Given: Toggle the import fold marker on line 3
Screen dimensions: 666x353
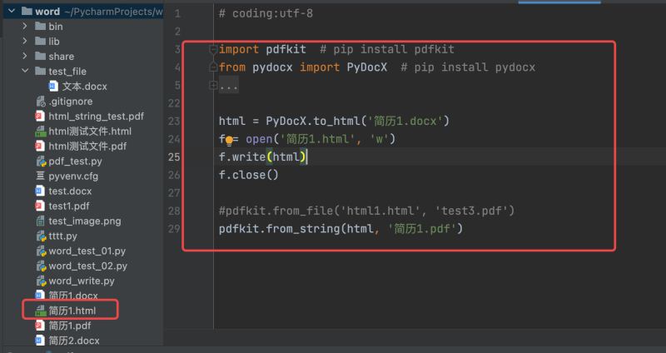Looking at the screenshot, I should (x=214, y=50).
